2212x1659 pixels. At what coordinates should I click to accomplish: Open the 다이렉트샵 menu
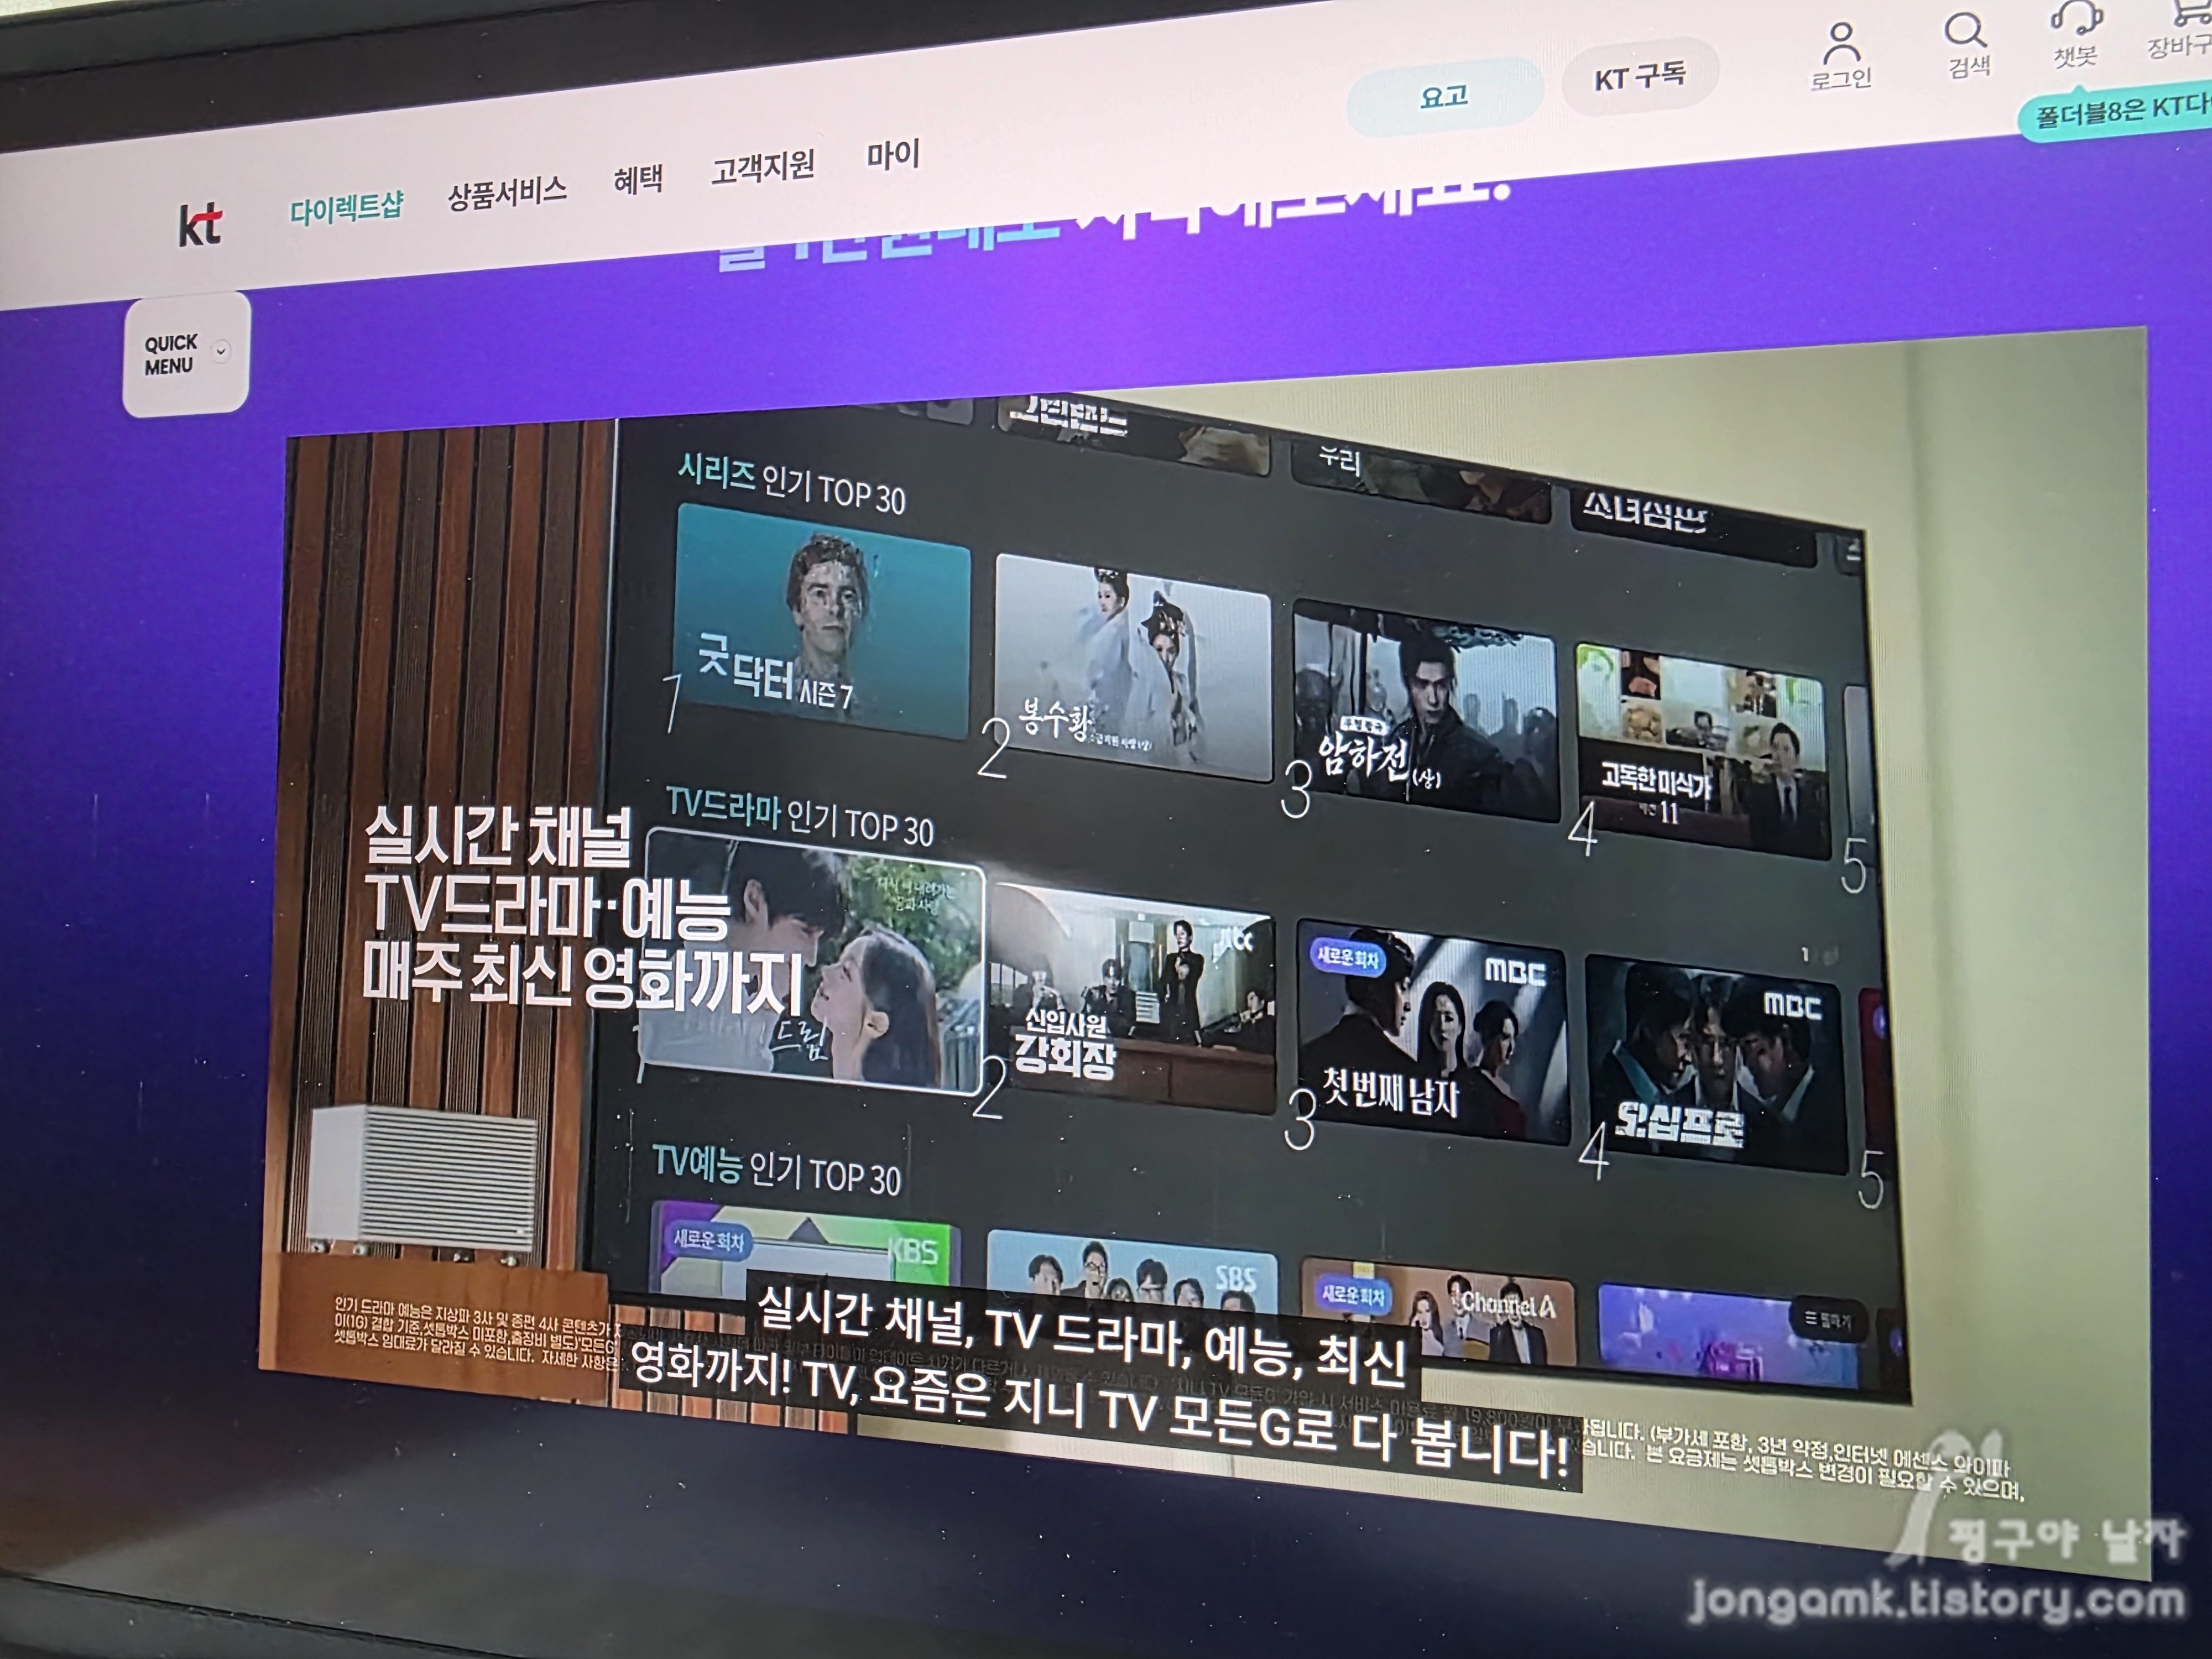click(x=346, y=208)
